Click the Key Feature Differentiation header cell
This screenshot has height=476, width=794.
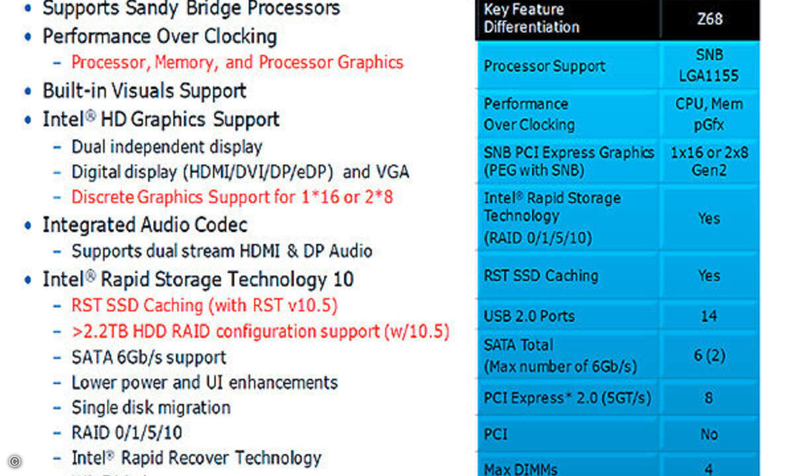(567, 19)
